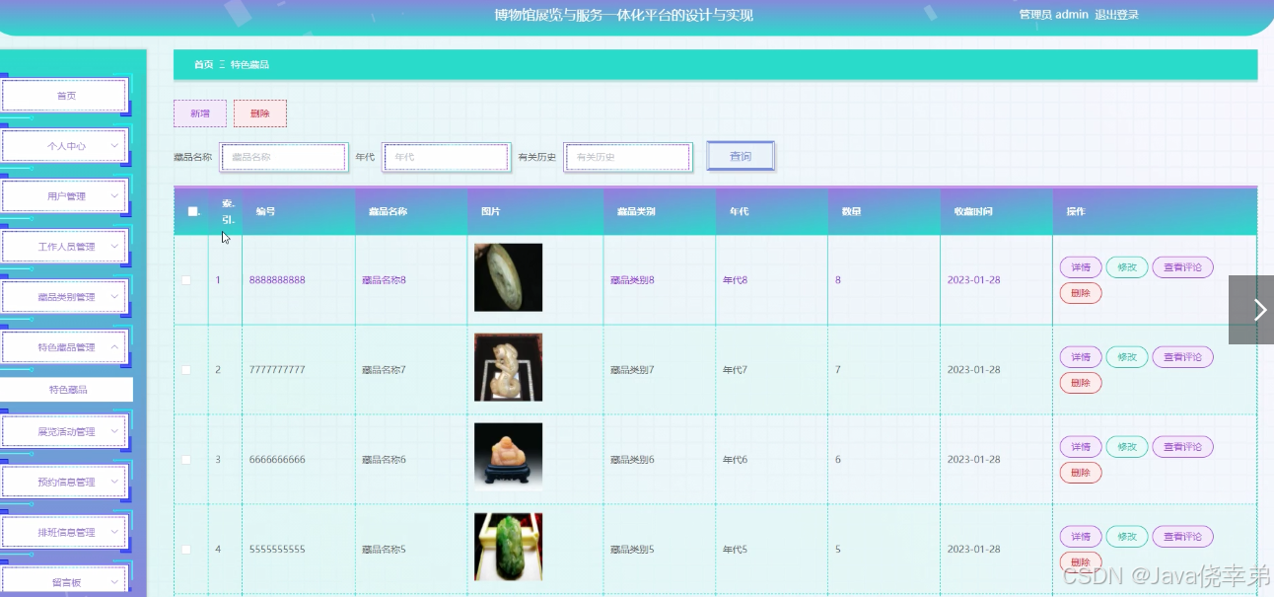The height and width of the screenshot is (597, 1274).
Task: Click the 新增 button
Action: (x=200, y=113)
